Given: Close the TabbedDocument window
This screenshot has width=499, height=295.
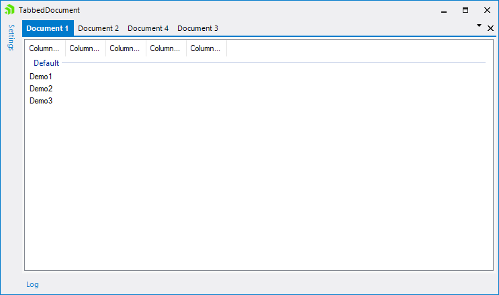Looking at the screenshot, I should [x=487, y=10].
